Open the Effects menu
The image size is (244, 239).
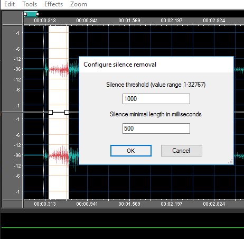(53, 4)
